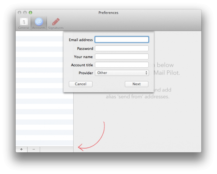Screen dimensions: 217x174
Task: Open the Signatures pencil icon pane
Action: (x=56, y=23)
